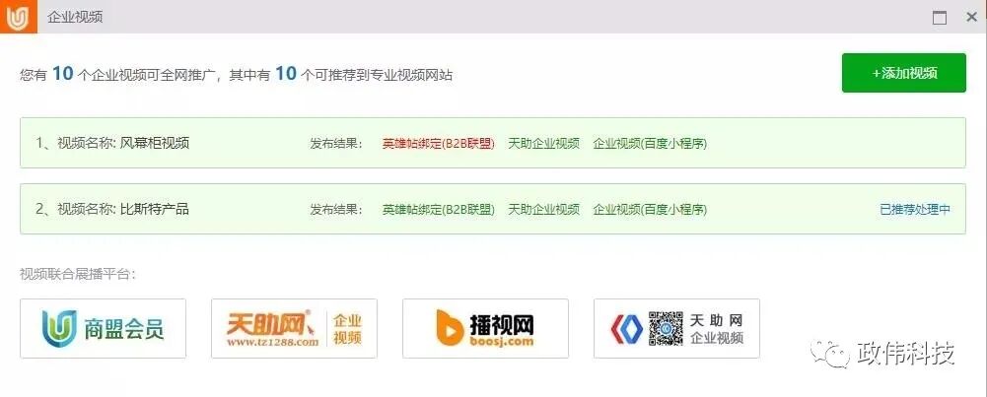
Task: Click the 已推荐处理中 status link
Action: click(x=915, y=210)
